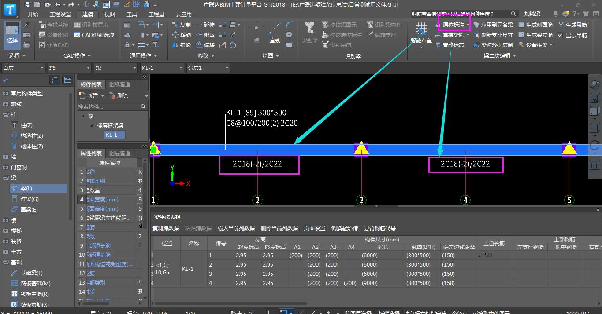Click 悬臂钢筋代号 button

point(380,229)
